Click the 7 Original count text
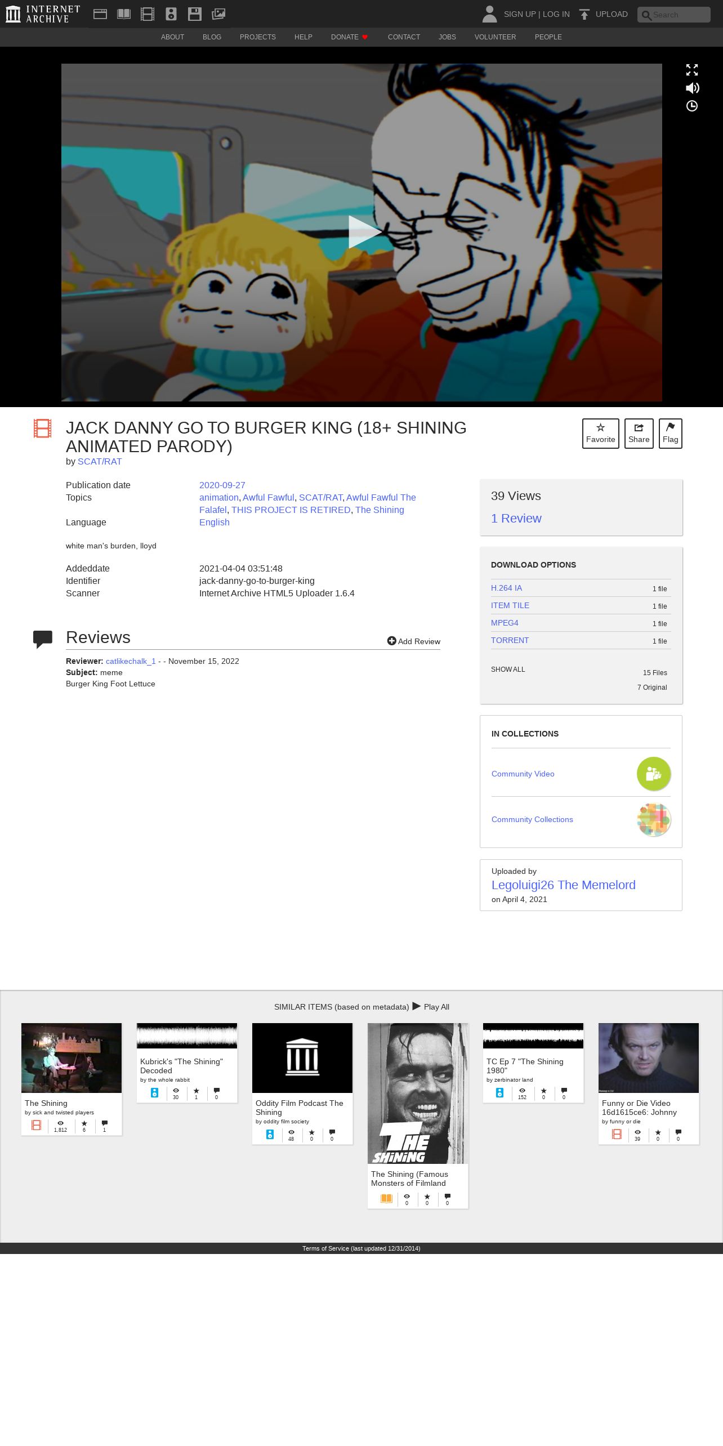Screen dimensions: 723x1446 click(x=652, y=688)
